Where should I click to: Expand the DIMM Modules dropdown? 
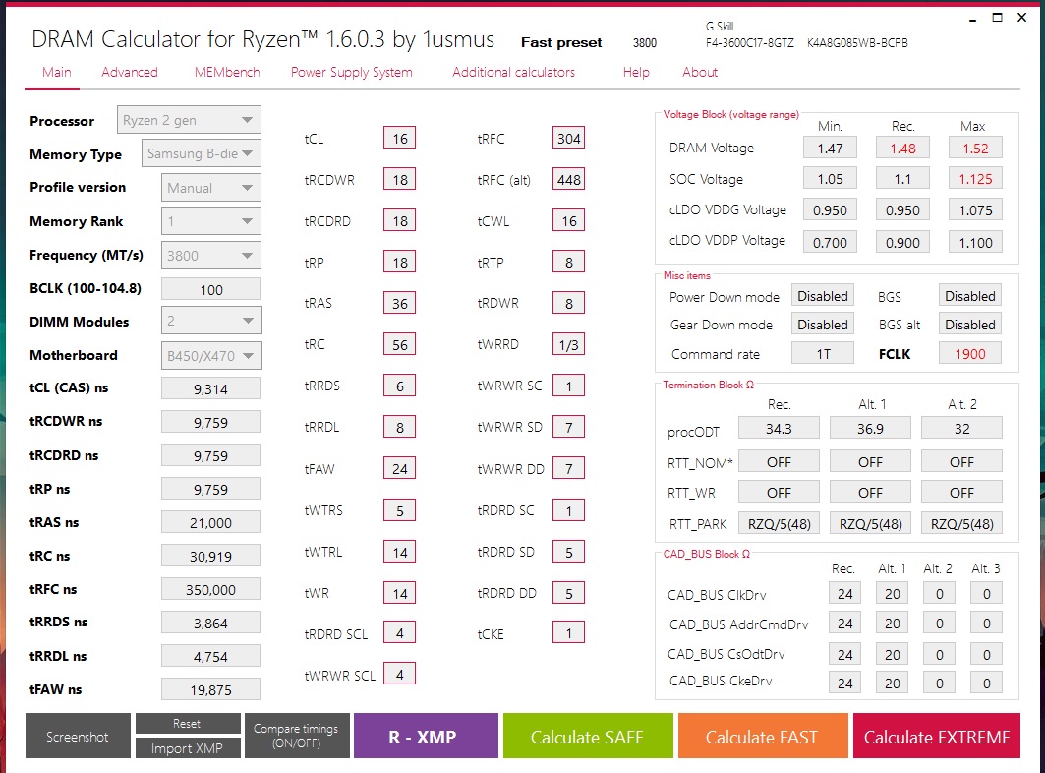click(x=211, y=321)
